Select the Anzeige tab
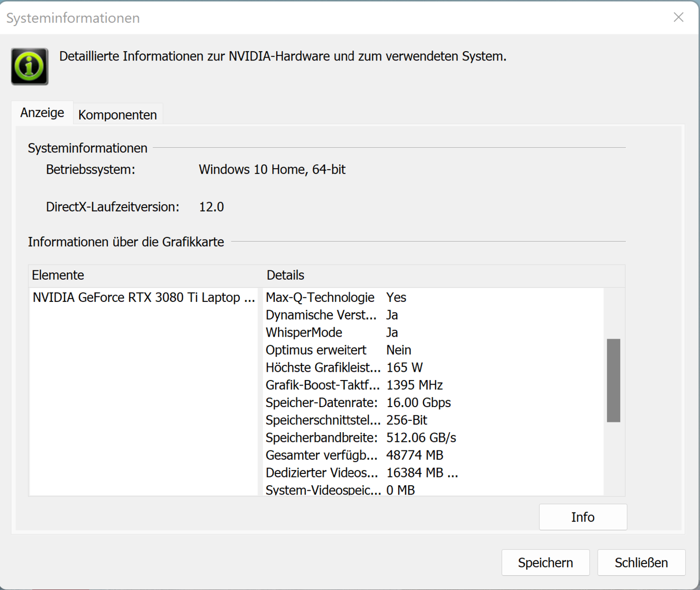Viewport: 700px width, 590px height. click(x=42, y=113)
